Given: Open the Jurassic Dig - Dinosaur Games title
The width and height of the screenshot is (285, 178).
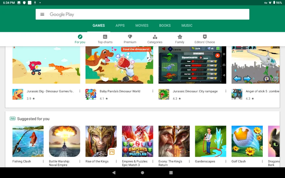Looking at the screenshot, I should pos(50,91).
